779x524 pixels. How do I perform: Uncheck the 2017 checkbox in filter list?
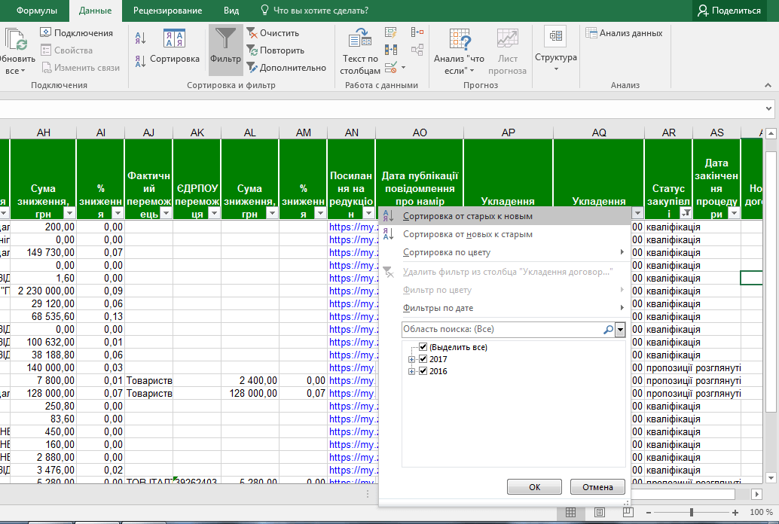point(423,360)
